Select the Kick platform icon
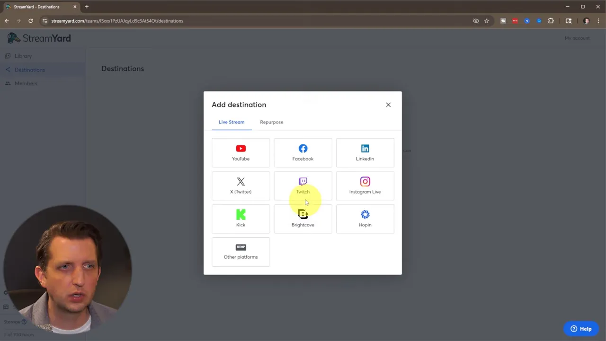The image size is (606, 341). tap(241, 218)
